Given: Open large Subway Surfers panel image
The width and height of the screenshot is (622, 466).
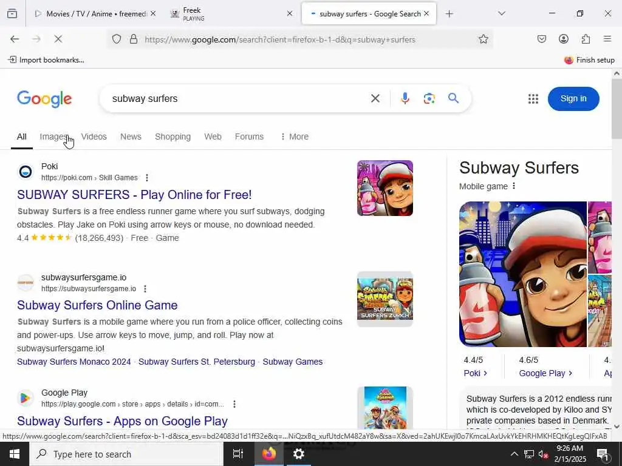Looking at the screenshot, I should click(523, 274).
